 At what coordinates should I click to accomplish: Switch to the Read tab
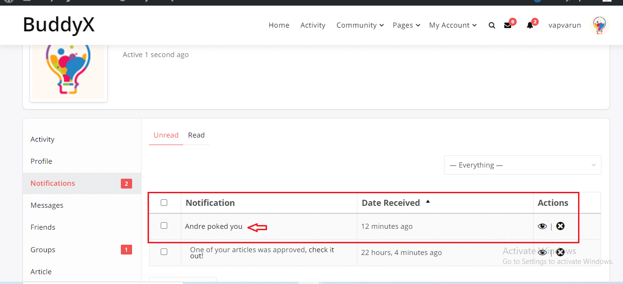tap(196, 135)
